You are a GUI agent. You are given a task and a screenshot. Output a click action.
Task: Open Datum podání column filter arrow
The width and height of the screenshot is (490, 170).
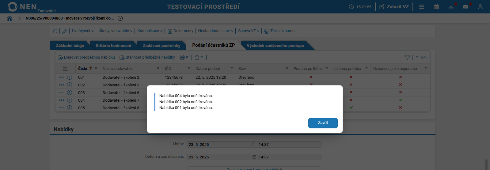point(232,69)
